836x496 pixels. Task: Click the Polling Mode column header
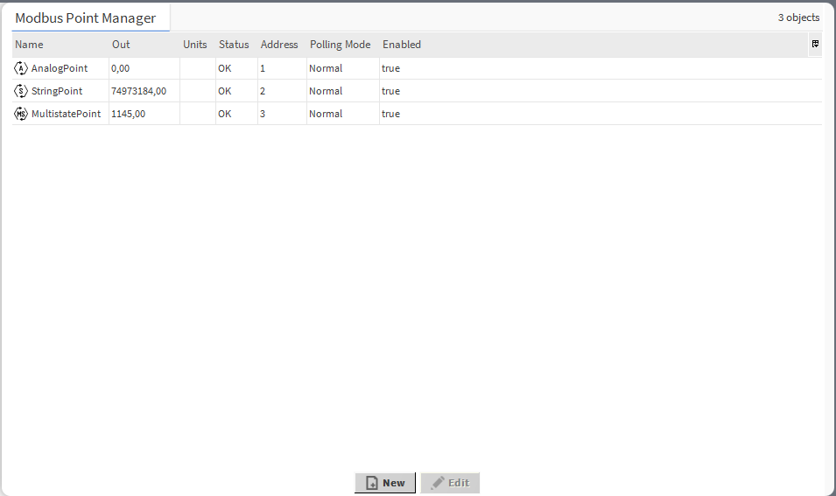(340, 45)
